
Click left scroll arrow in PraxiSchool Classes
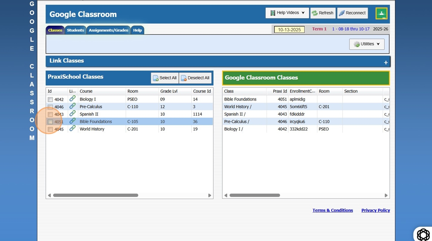[49, 195]
